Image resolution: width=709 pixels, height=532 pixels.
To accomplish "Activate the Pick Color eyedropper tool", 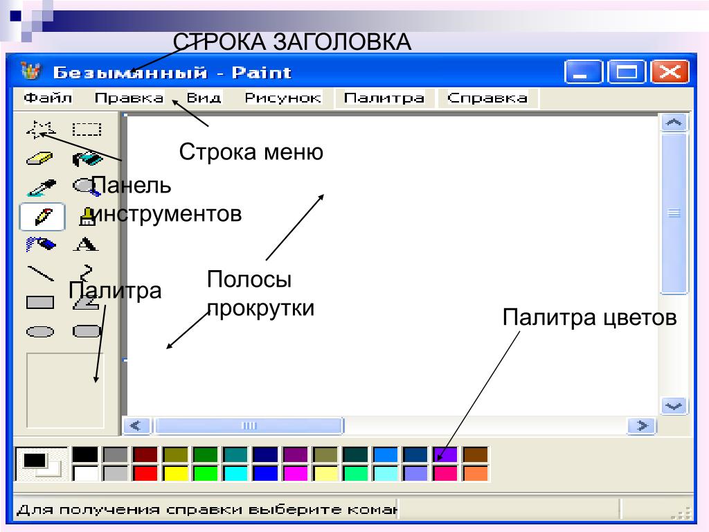I will [x=41, y=187].
